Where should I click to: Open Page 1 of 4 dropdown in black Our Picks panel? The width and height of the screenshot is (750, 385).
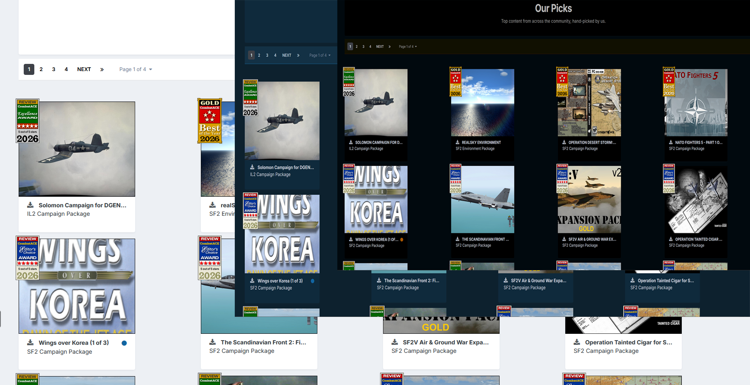click(x=408, y=47)
